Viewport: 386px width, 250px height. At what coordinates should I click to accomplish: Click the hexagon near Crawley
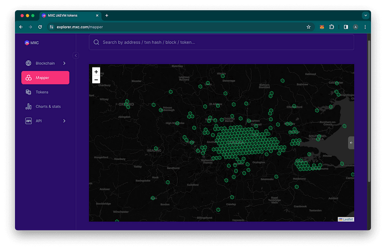click(x=232, y=198)
